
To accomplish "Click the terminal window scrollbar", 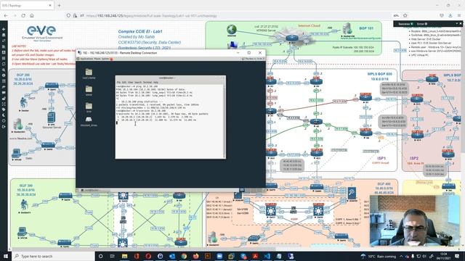I will [x=225, y=121].
